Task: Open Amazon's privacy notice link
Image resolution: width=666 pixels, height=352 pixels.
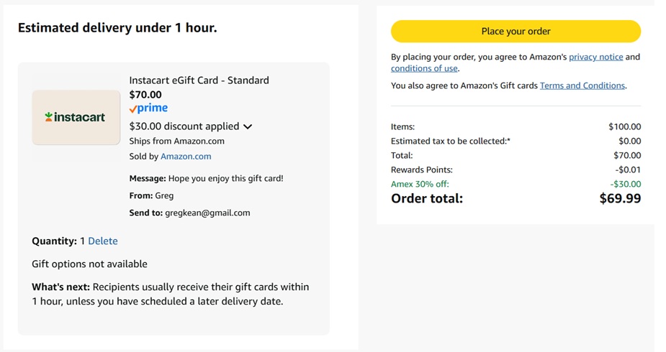Action: pyautogui.click(x=595, y=57)
